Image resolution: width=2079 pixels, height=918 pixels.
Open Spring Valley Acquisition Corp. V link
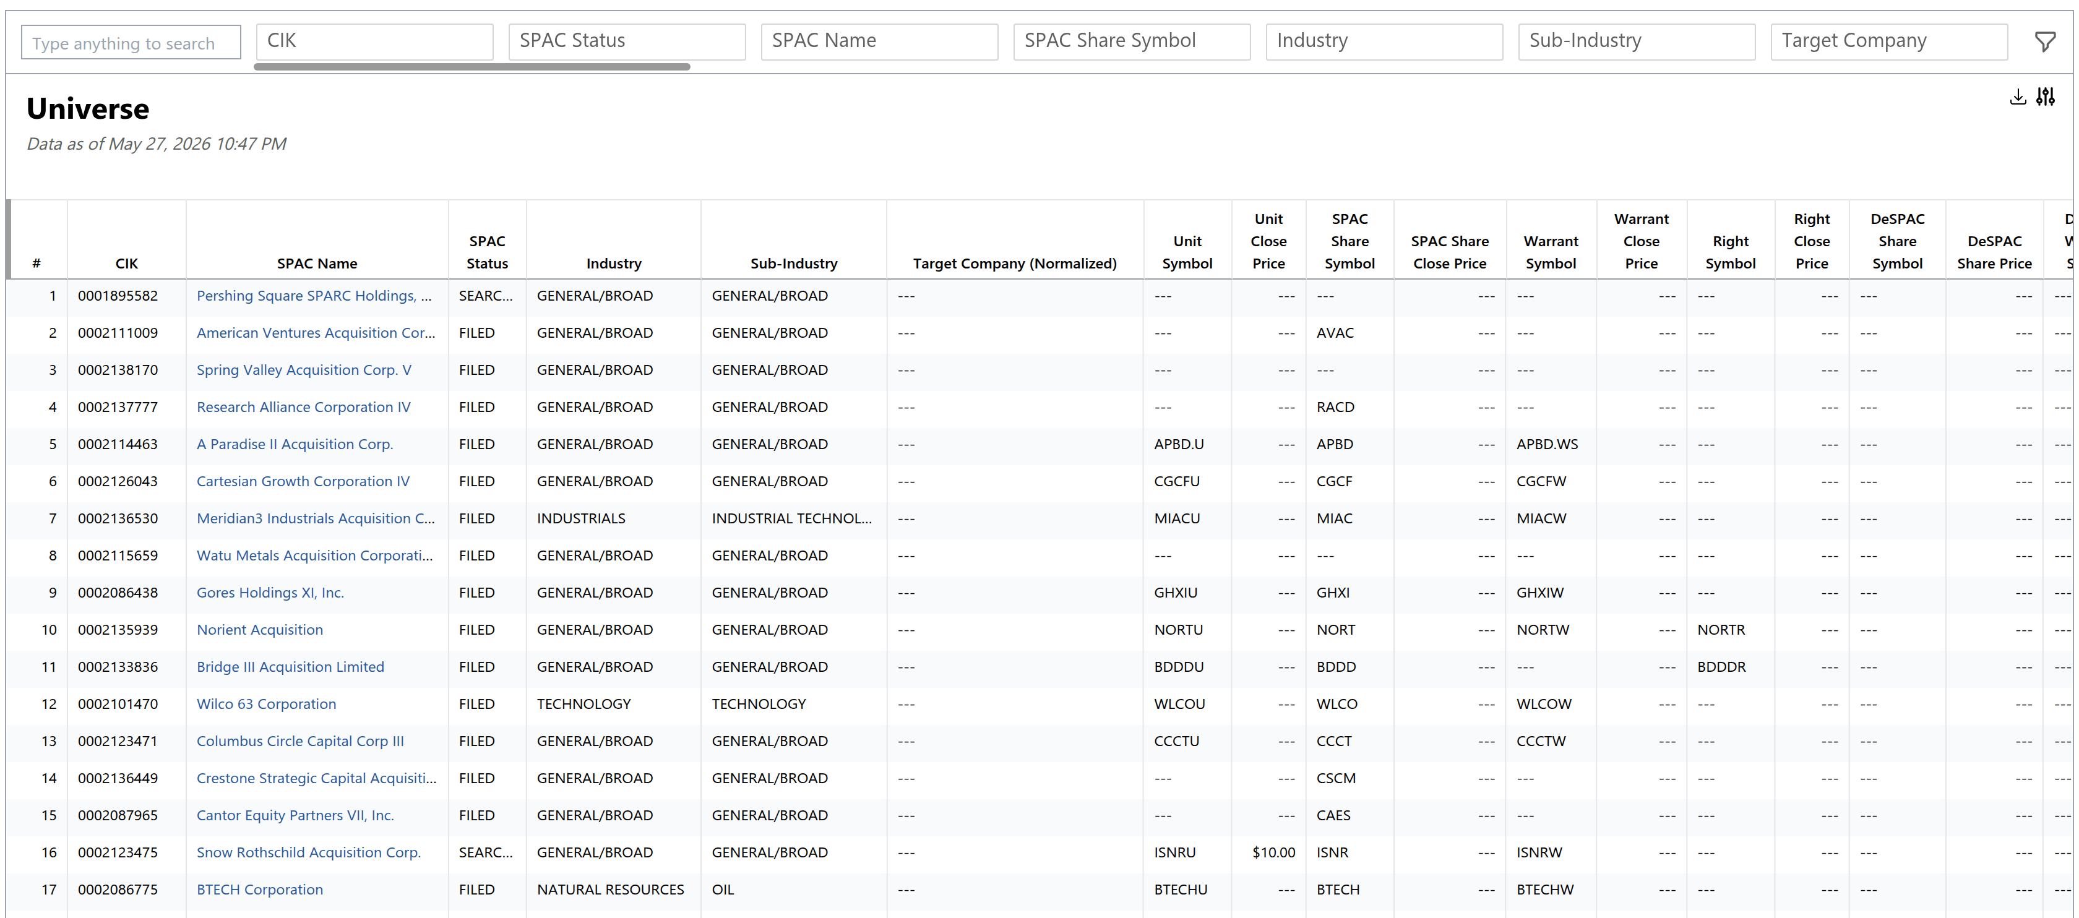[x=303, y=371]
